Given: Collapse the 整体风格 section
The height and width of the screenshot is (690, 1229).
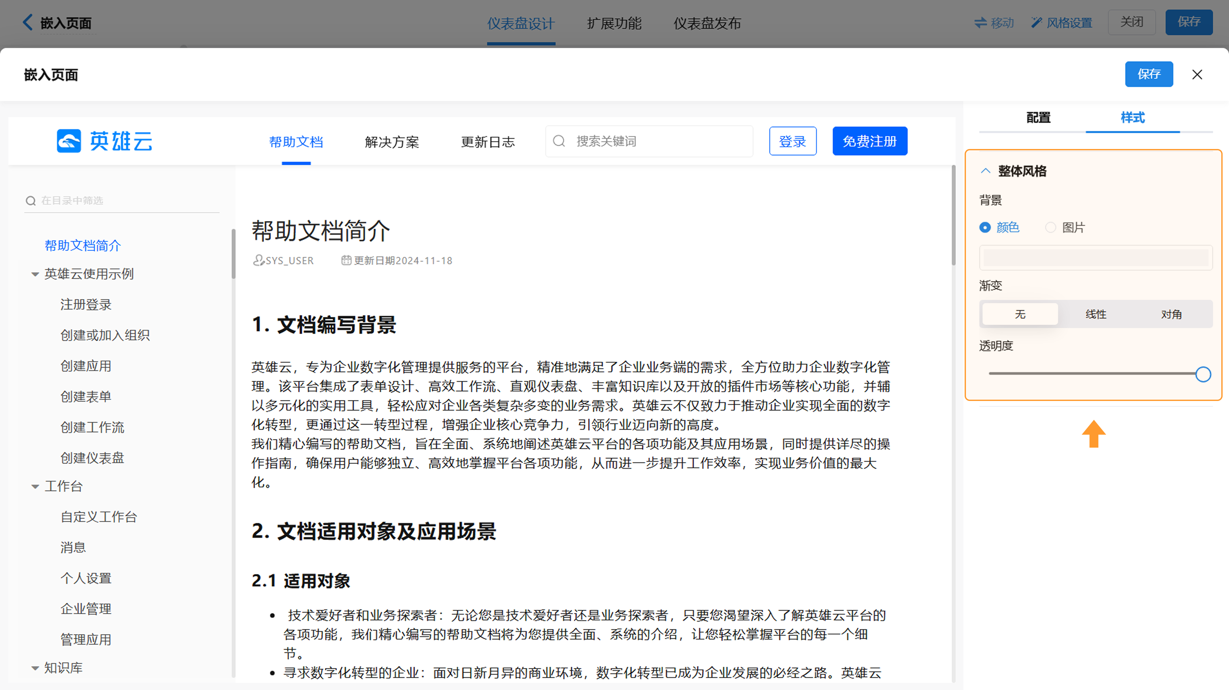Looking at the screenshot, I should [x=986, y=171].
